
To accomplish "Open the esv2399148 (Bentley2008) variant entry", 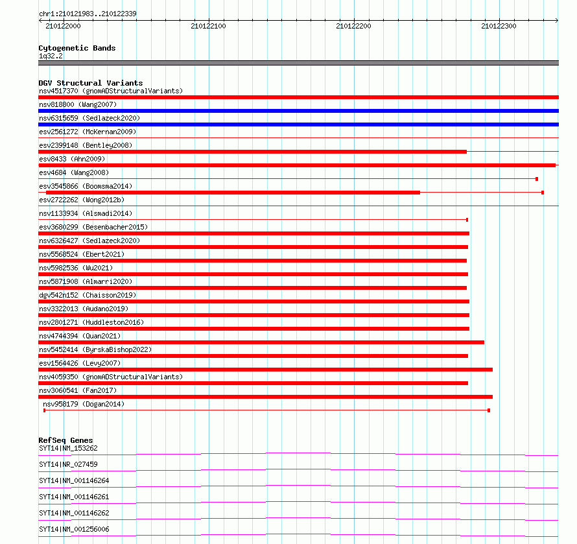I will (x=86, y=145).
